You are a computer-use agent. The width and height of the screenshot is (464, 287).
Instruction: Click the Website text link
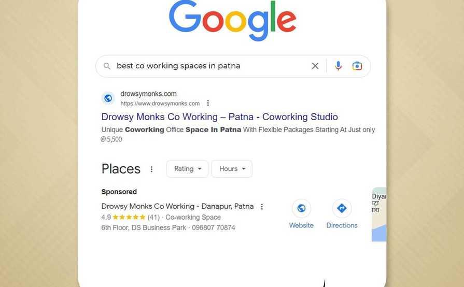301,225
